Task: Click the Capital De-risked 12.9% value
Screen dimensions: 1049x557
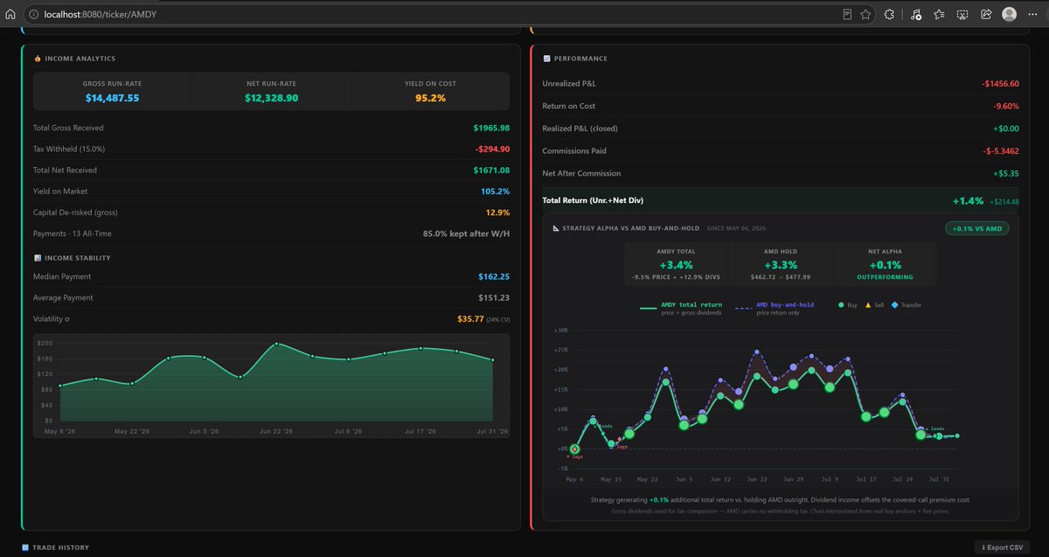Action: pyautogui.click(x=497, y=212)
